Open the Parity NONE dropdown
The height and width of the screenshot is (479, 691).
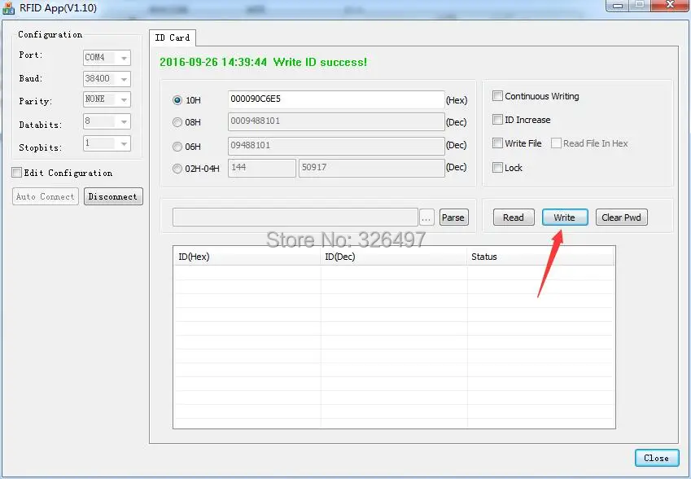pos(107,99)
